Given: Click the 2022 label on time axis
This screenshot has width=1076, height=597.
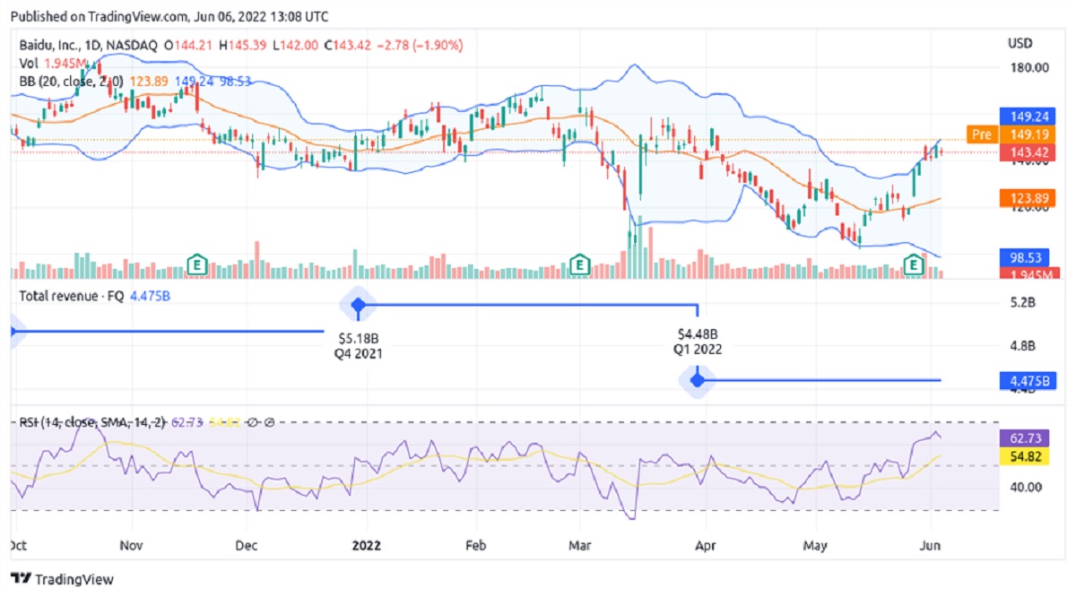Looking at the screenshot, I should click(367, 544).
